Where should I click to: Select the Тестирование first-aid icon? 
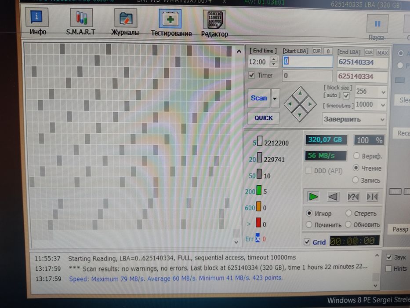pos(170,18)
